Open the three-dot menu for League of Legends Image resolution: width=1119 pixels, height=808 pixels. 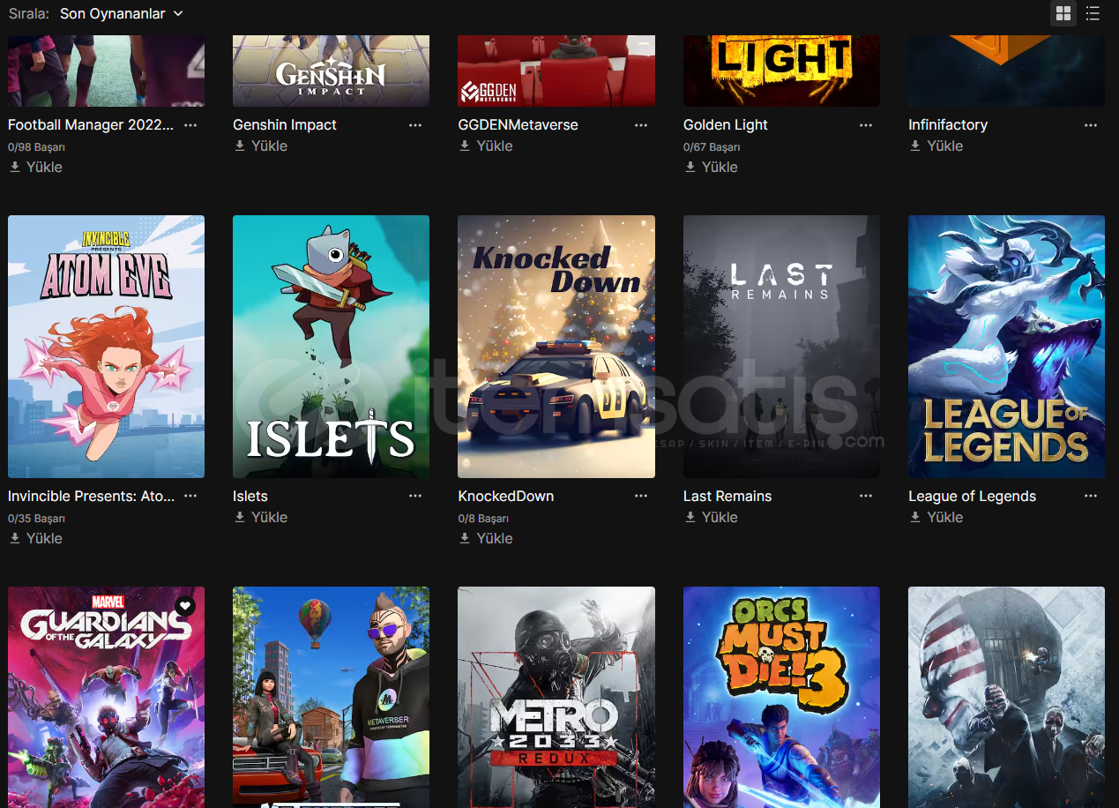(1091, 497)
